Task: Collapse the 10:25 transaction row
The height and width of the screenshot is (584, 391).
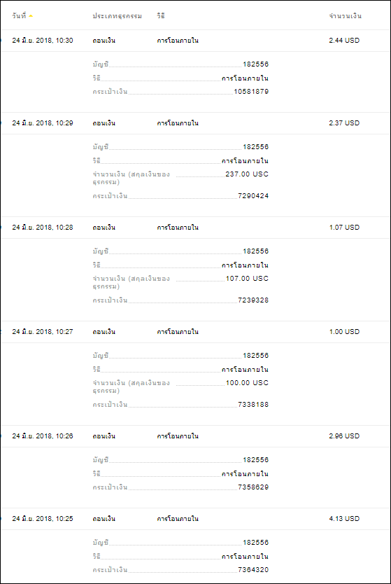Action: point(195,519)
